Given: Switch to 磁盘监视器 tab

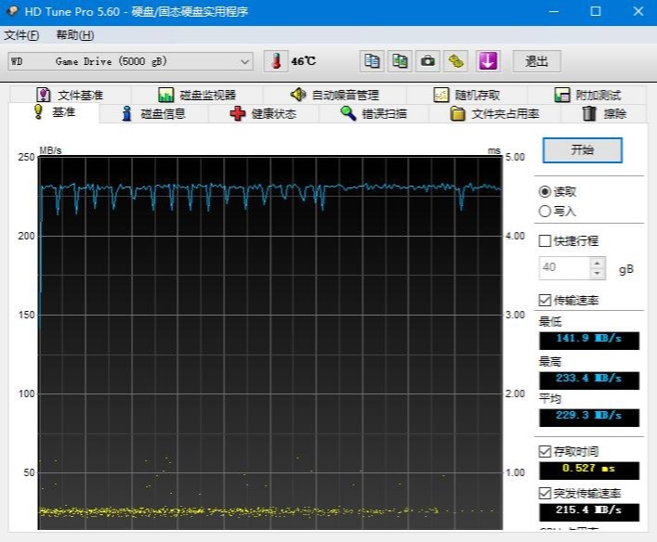Looking at the screenshot, I should (x=197, y=95).
